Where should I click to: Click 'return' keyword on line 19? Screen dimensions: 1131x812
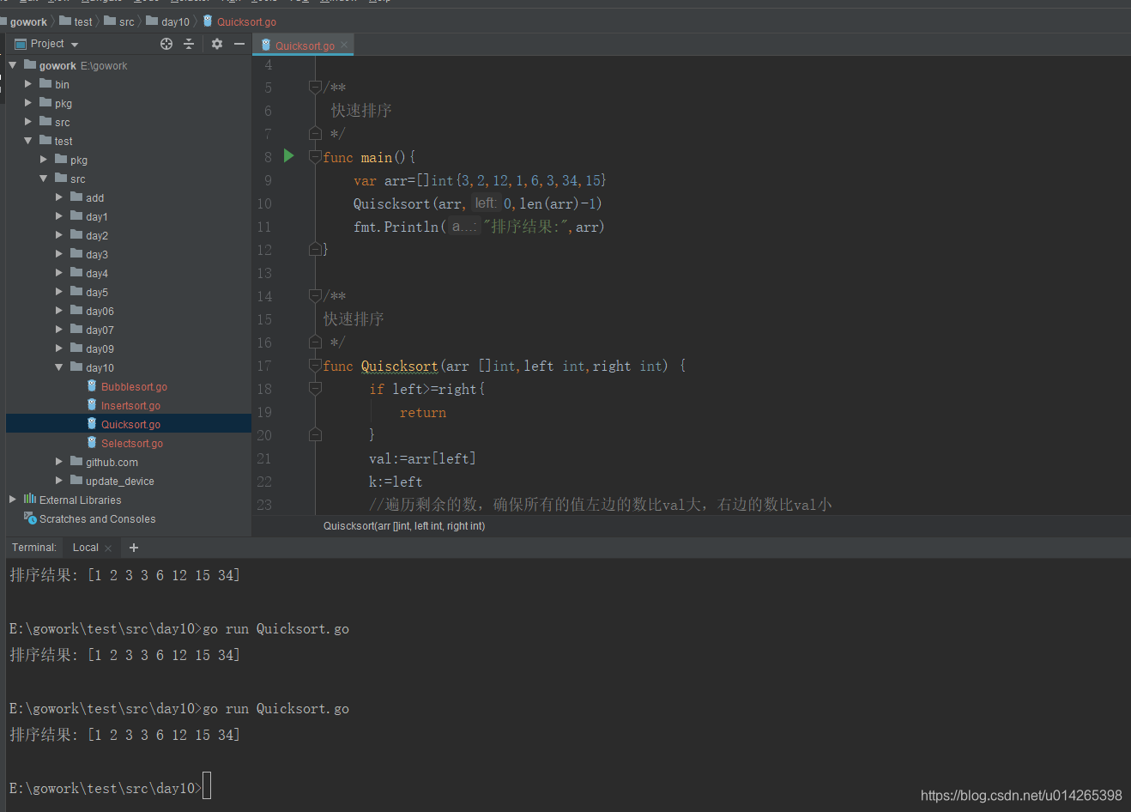[423, 413]
